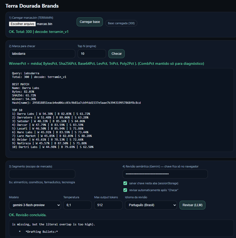Click OK. Revisão concluída. status text

point(28,215)
